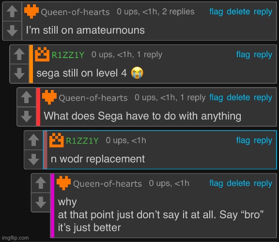Viewport: 279px width, 242px height.
Task: Reply to R1ZZ1Y's "sega still on level 4"
Action: point(263,55)
